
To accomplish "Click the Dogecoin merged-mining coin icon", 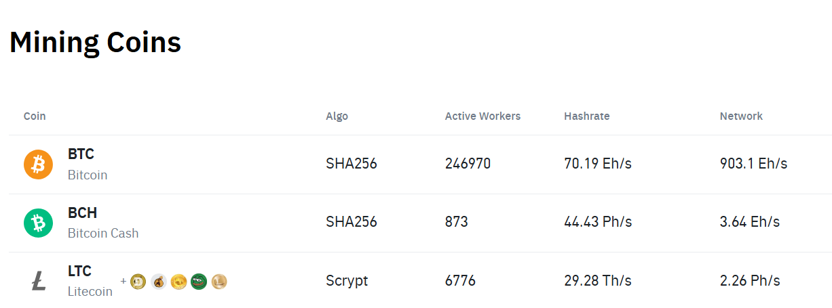I will point(138,281).
